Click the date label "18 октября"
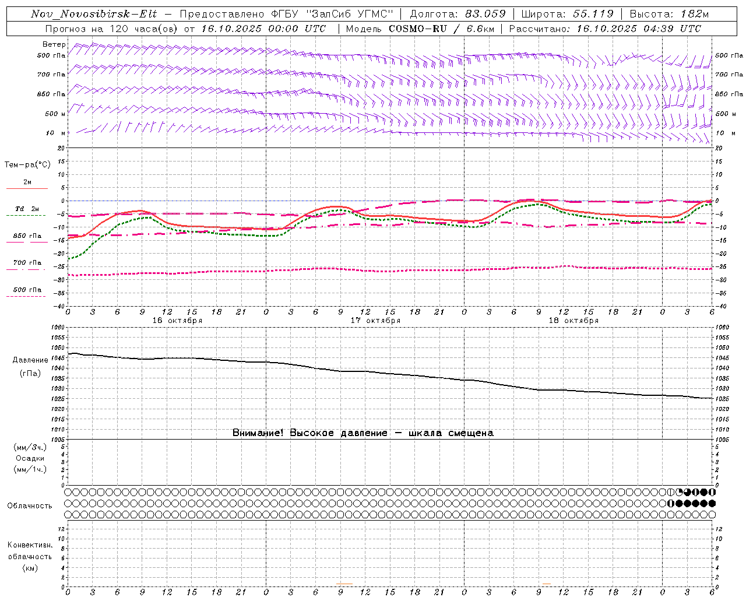The width and height of the screenshot is (746, 597). (573, 321)
